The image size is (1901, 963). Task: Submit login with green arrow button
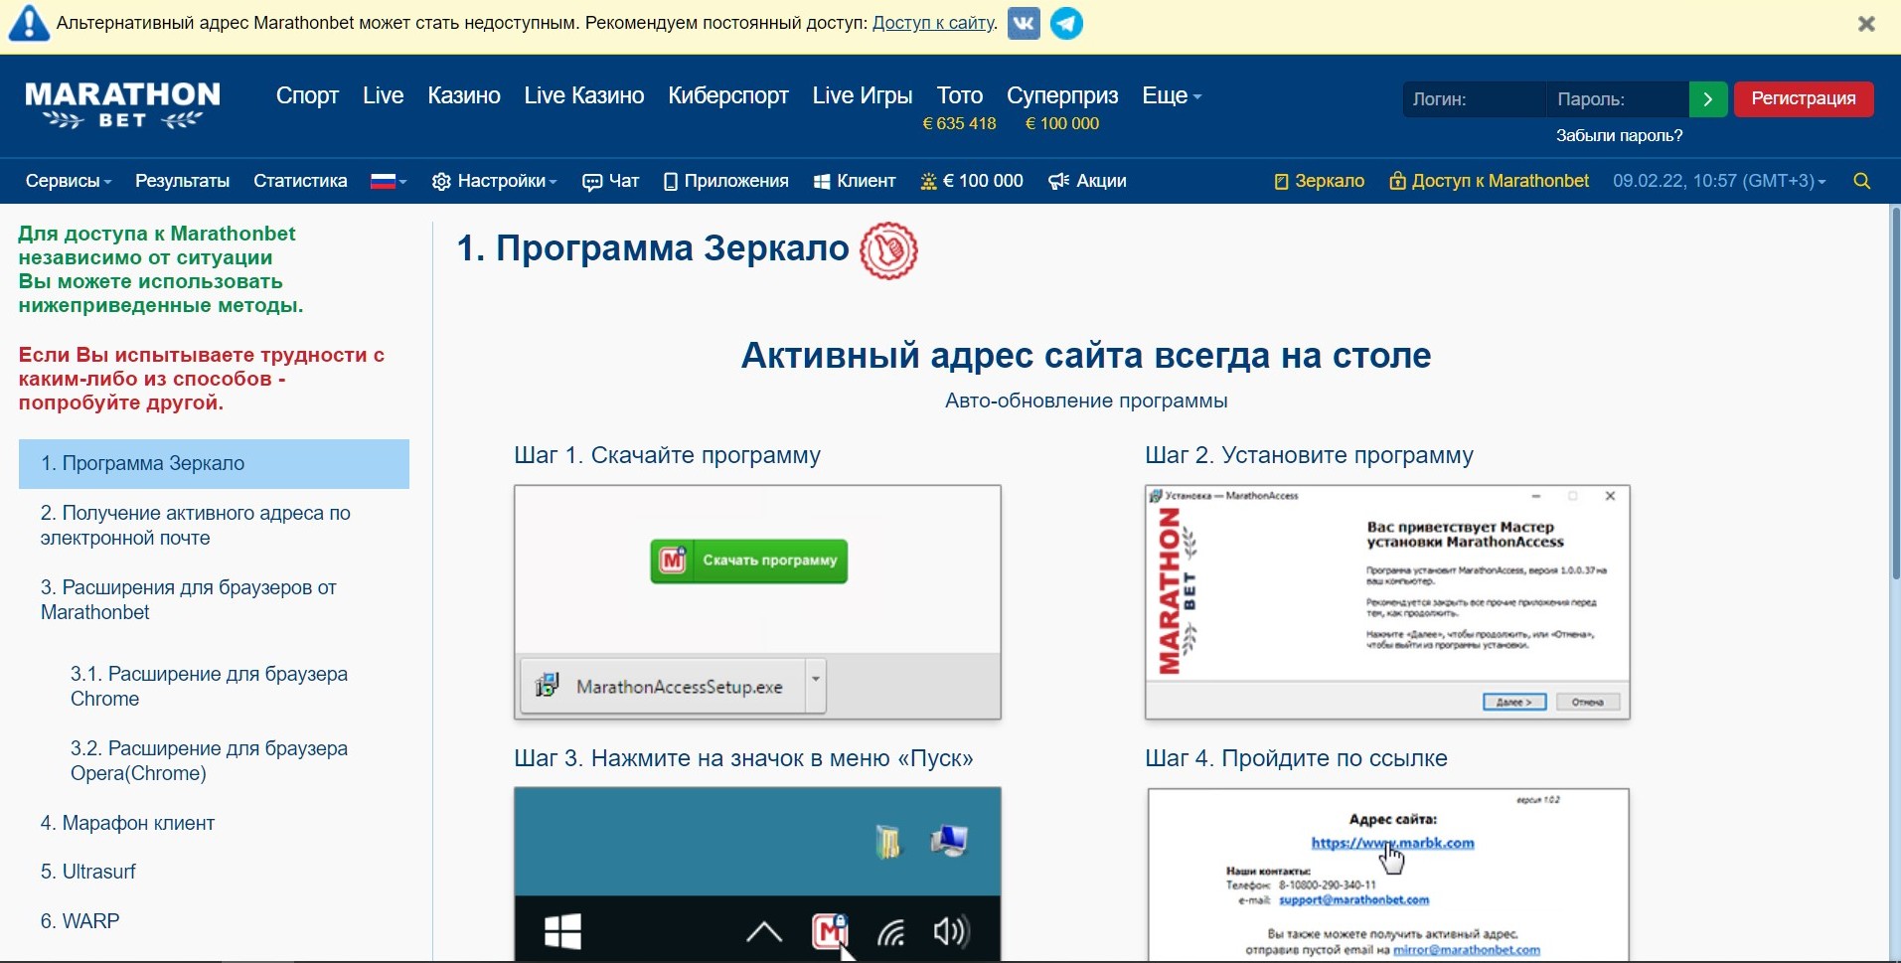pos(1708,99)
